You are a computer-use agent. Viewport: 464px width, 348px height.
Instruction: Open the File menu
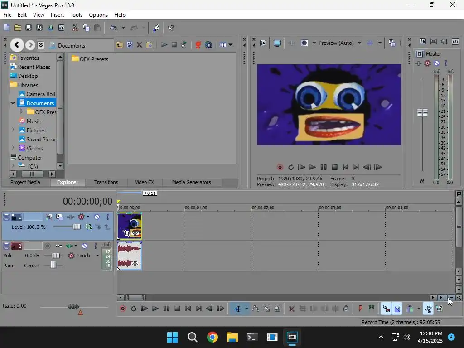pos(7,15)
